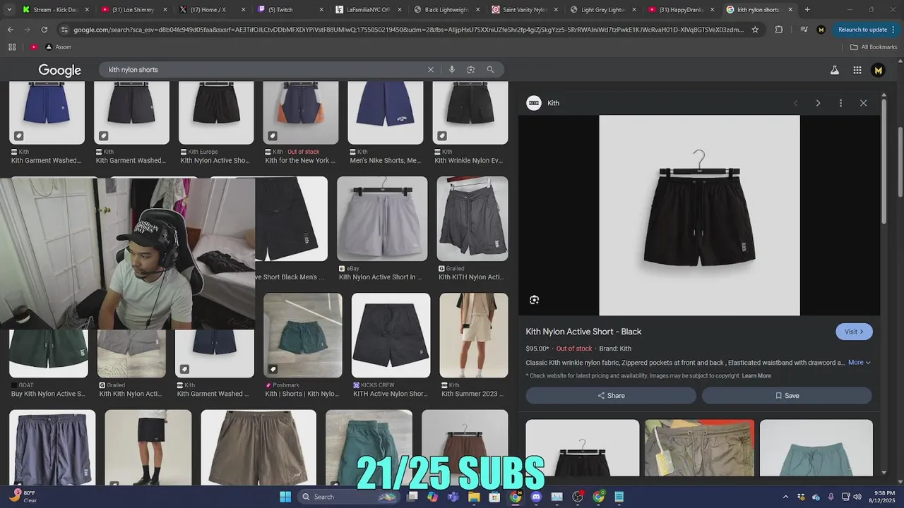Open related black shorts thumbnail below Share
Screen dimensions: 904x508
[x=582, y=448]
